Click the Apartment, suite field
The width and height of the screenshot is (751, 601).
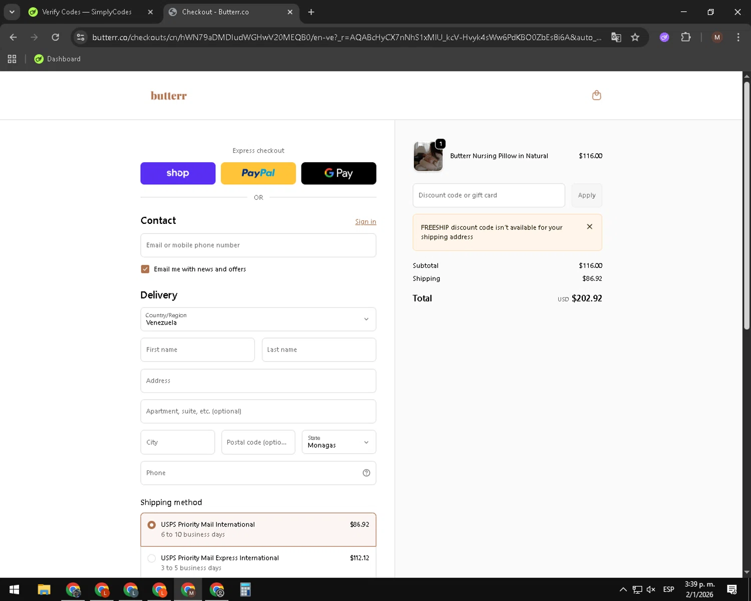258,411
